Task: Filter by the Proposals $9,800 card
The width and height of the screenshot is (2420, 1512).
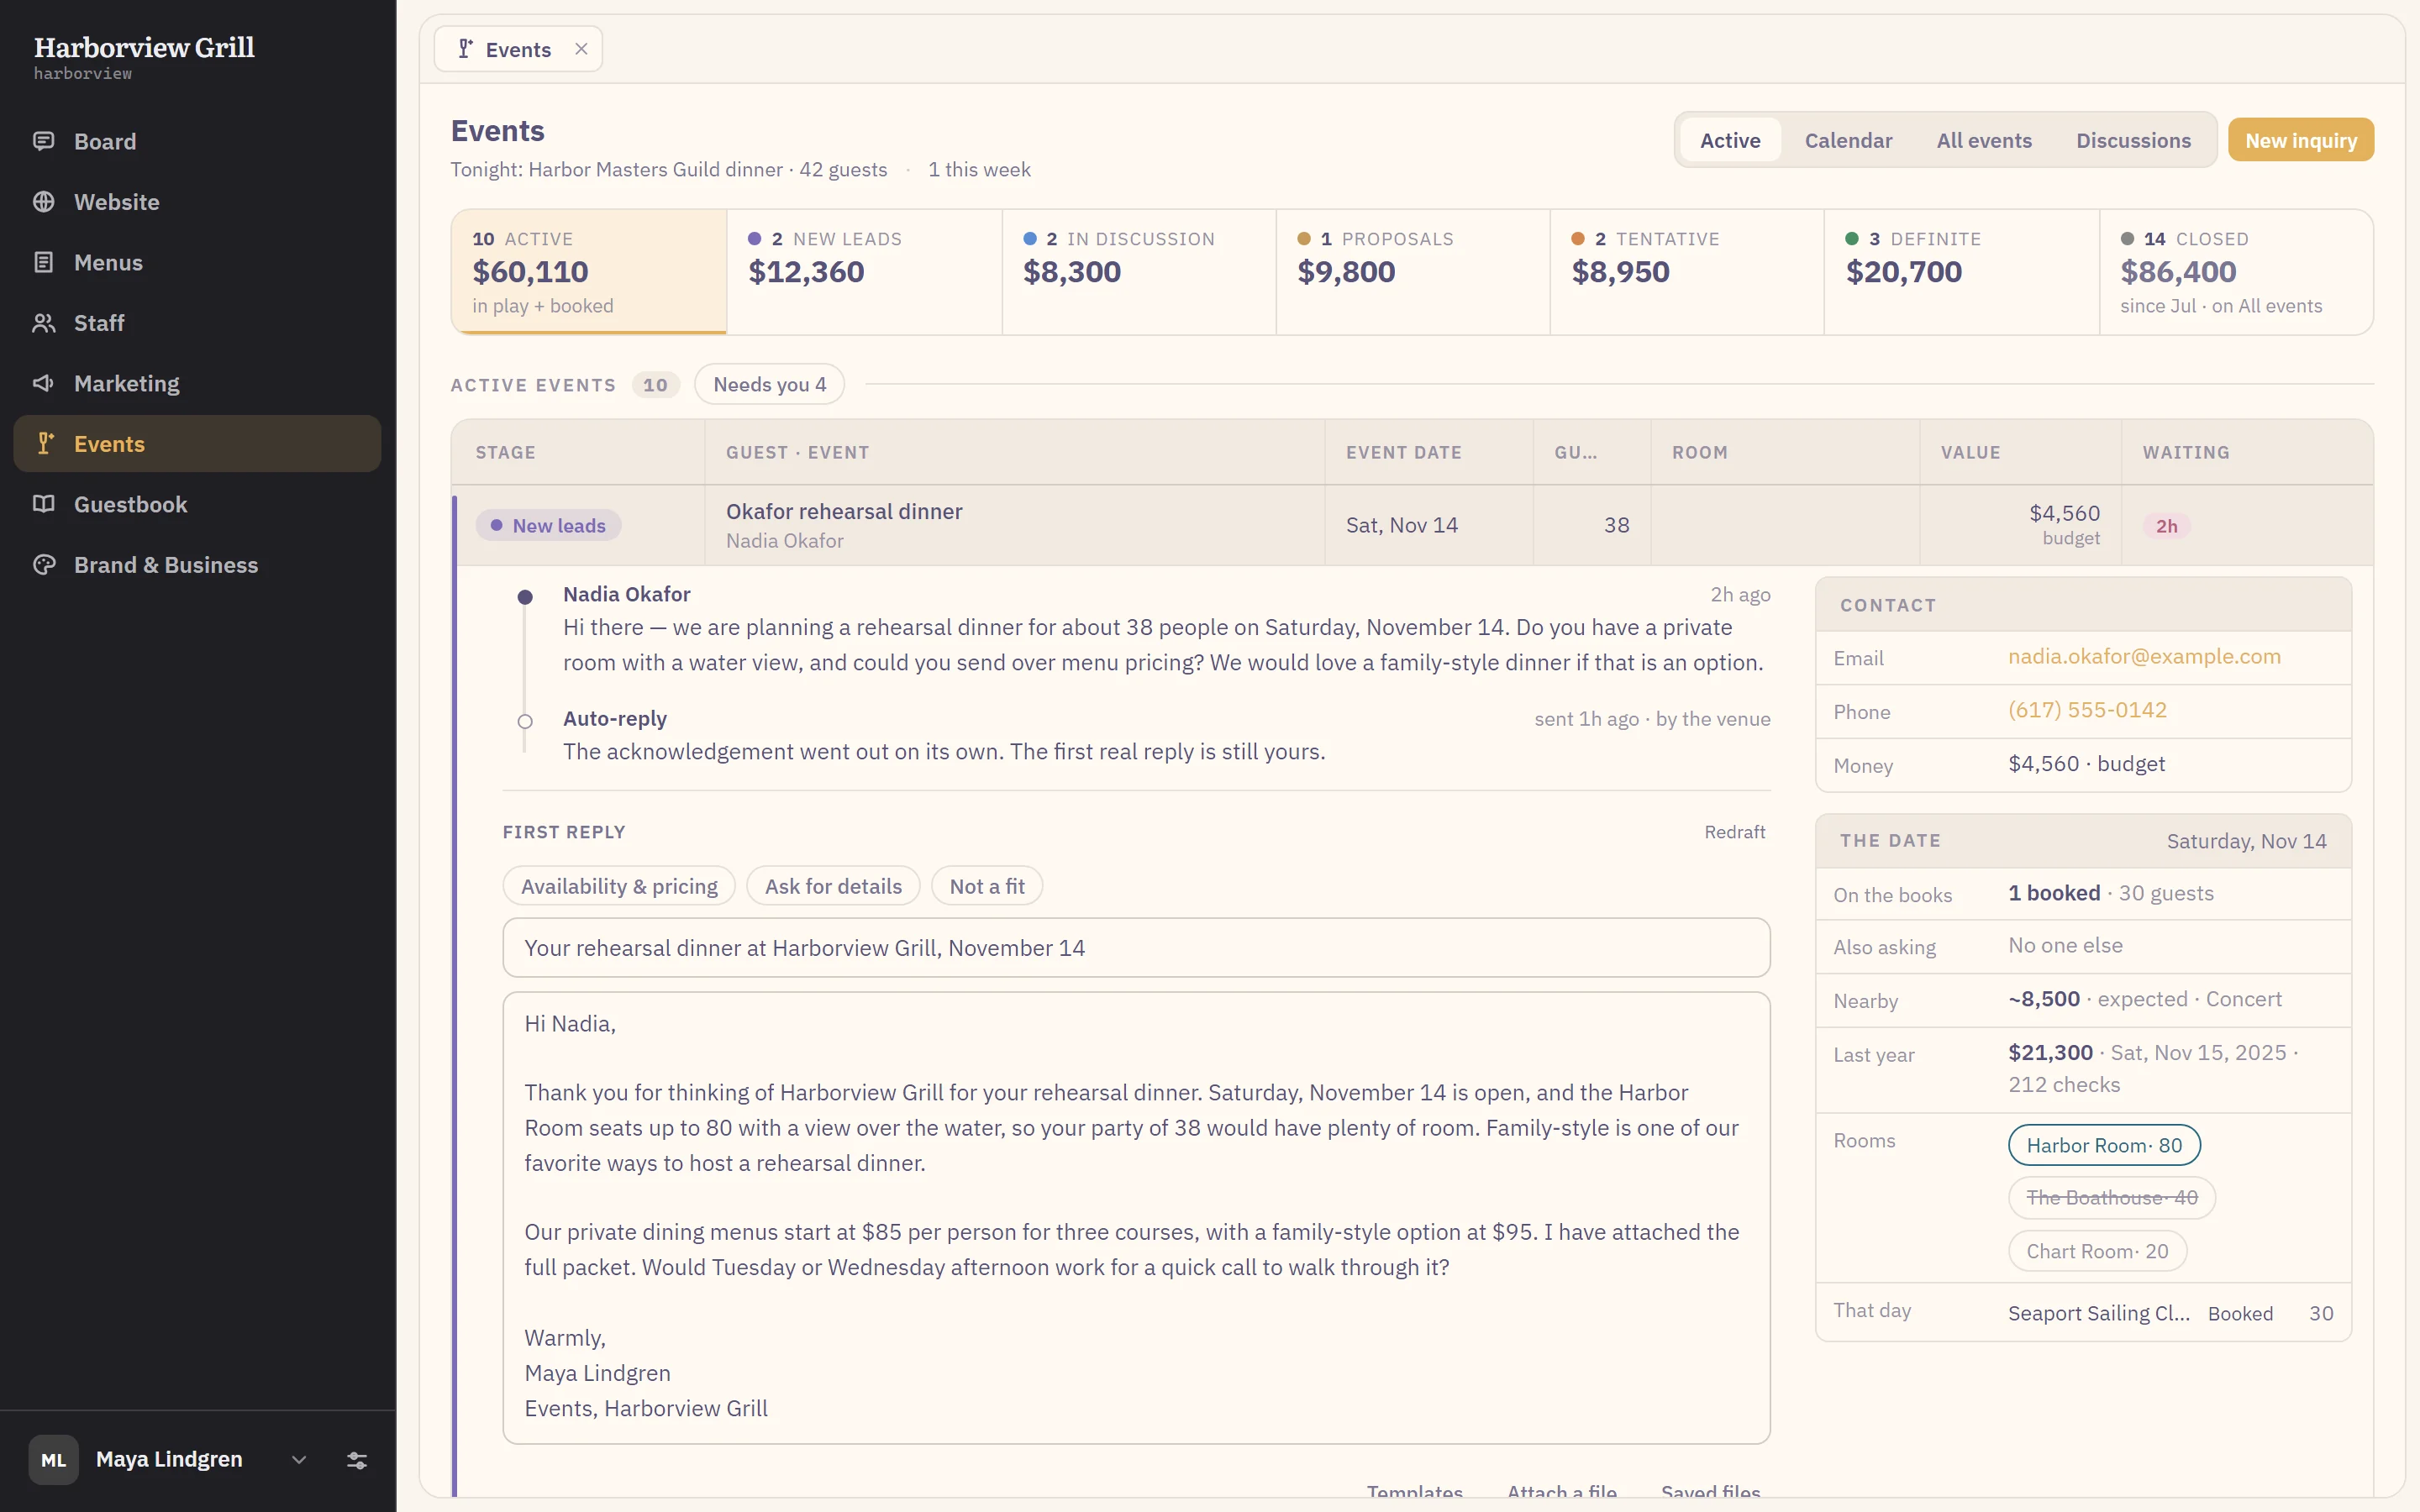Action: [1413, 271]
